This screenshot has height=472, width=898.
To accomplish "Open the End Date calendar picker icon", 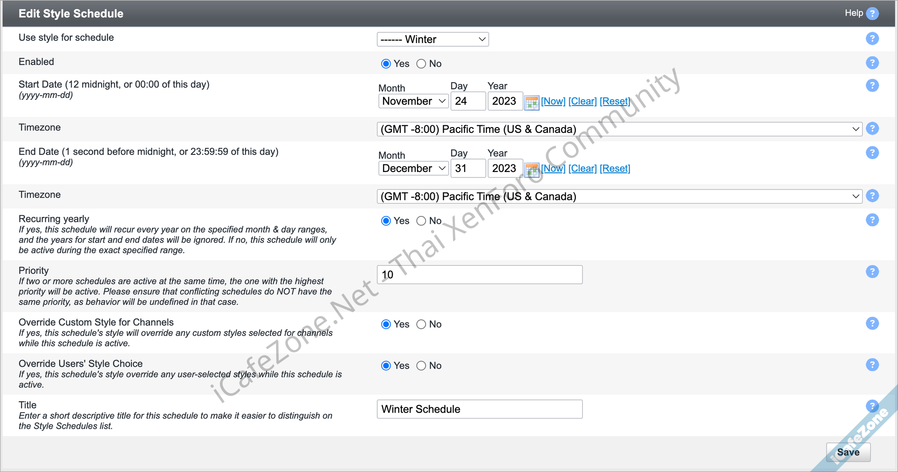I will coord(532,170).
